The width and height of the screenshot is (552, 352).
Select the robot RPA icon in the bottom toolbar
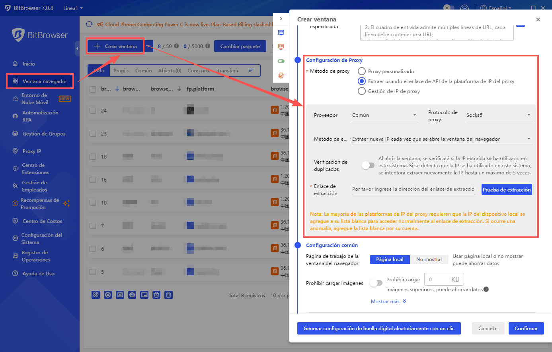[x=132, y=295]
